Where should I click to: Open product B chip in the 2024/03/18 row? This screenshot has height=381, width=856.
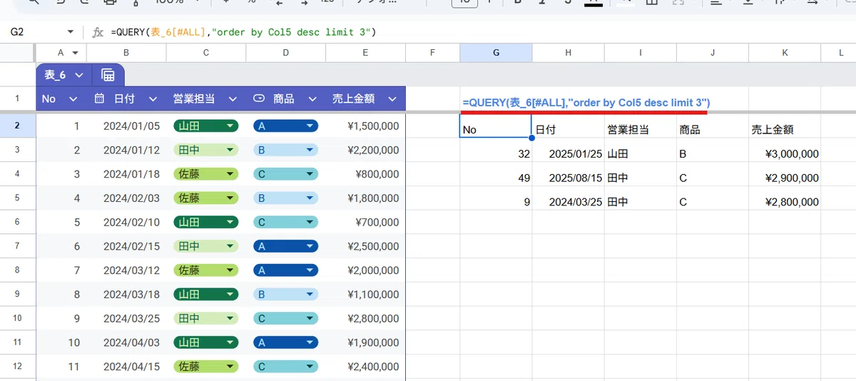coord(285,295)
